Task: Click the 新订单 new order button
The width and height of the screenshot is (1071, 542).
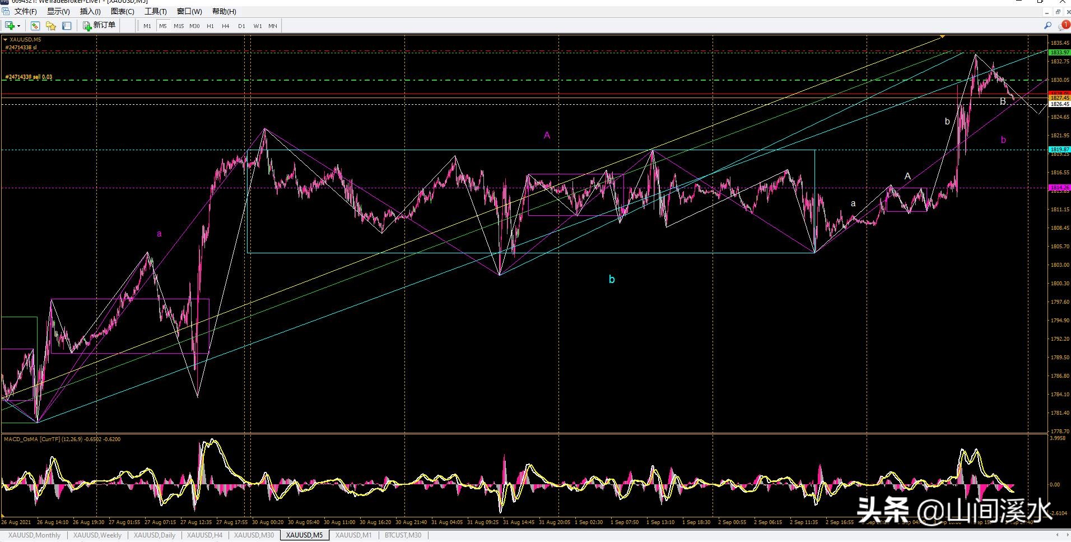Action: pos(99,25)
